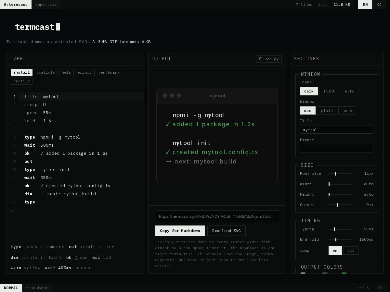Adjust the Width slider
Screen dimensions: 390x292
point(340,184)
